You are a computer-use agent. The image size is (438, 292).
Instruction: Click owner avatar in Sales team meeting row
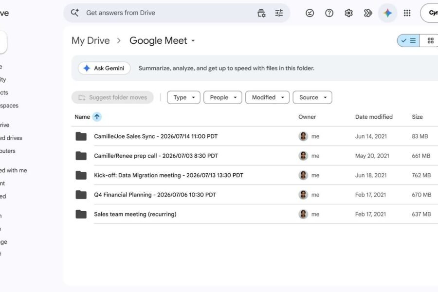(303, 214)
